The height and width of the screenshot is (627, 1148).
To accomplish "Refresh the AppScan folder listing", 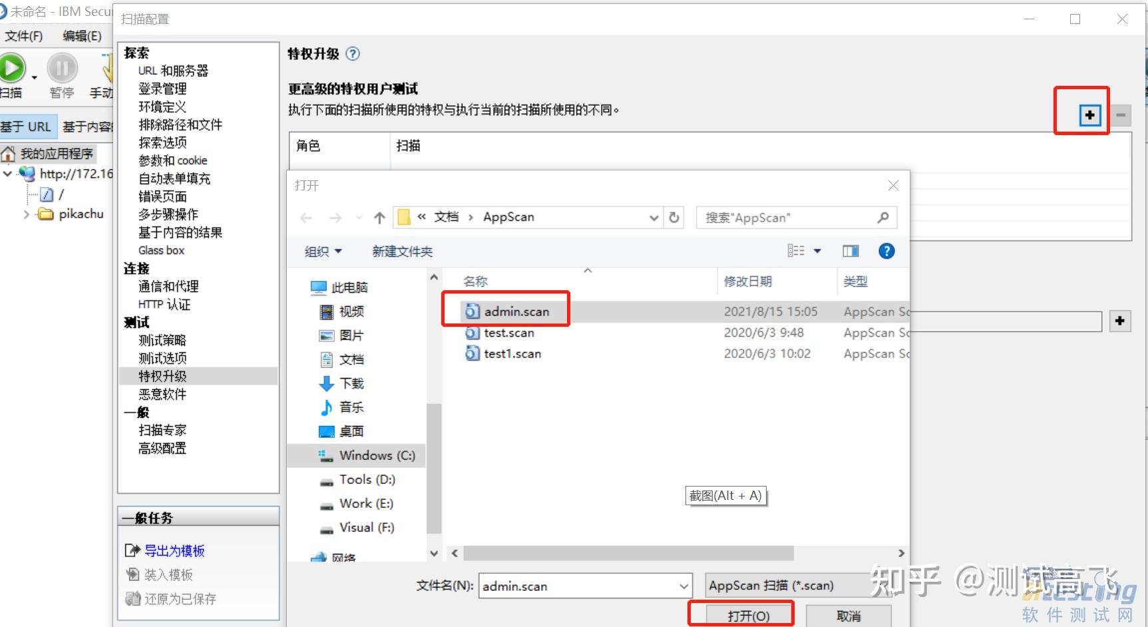I will pos(674,218).
